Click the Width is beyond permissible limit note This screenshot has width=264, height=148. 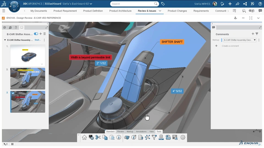tap(90, 57)
